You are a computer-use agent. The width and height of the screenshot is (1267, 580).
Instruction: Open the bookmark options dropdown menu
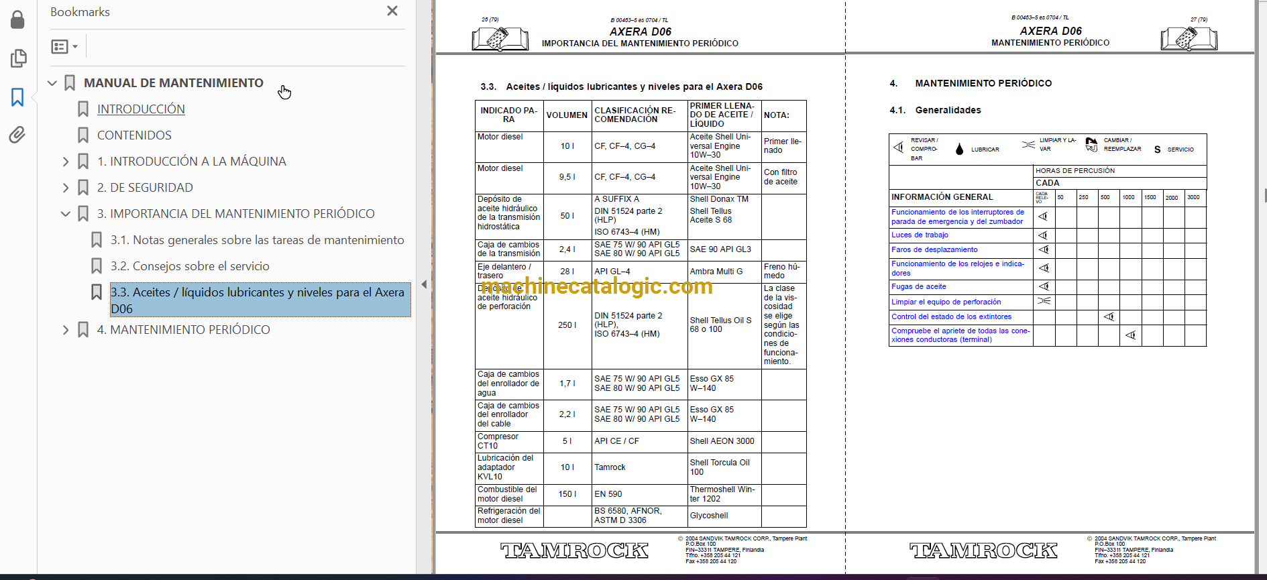64,46
